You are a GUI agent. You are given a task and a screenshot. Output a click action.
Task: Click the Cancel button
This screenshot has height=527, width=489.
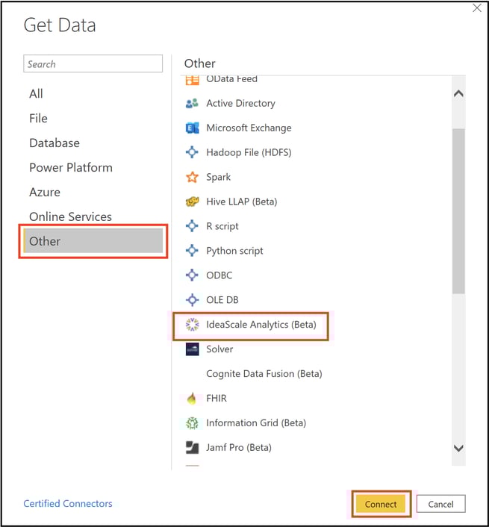point(440,504)
